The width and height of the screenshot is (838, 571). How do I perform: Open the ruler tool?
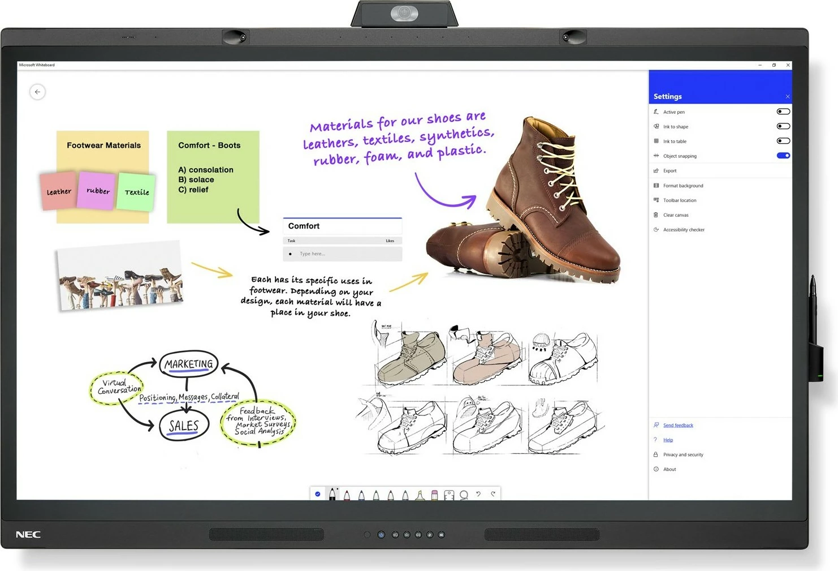pyautogui.click(x=449, y=495)
